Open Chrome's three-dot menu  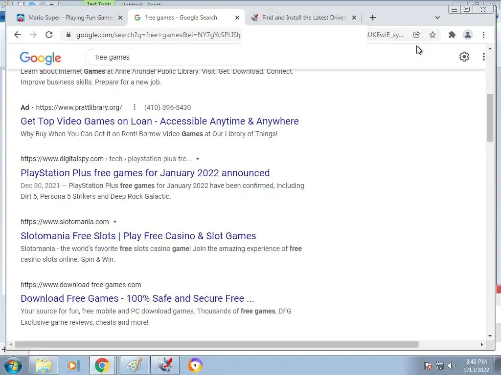tap(483, 35)
